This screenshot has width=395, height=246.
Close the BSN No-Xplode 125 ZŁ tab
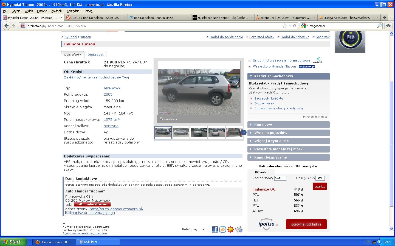tap(125, 17)
